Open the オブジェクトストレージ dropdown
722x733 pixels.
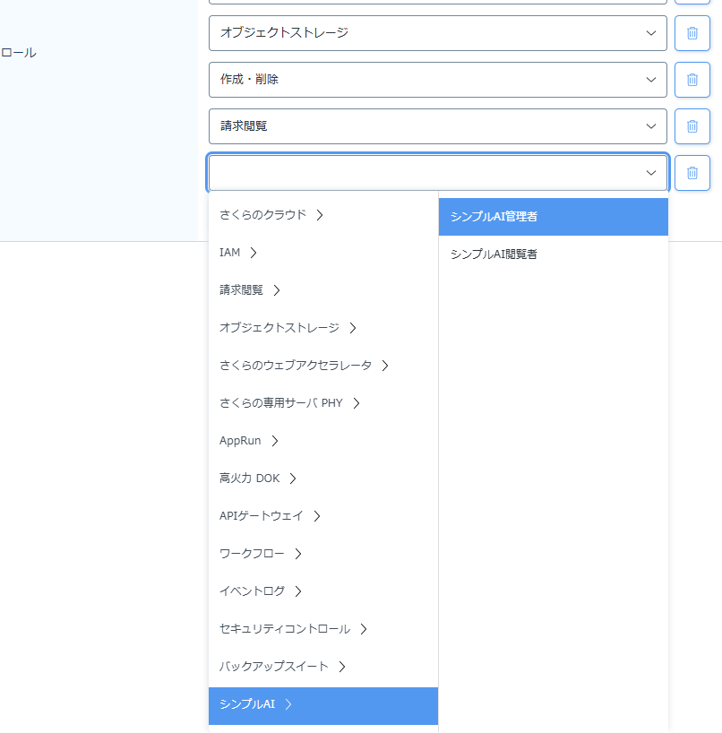(x=437, y=33)
